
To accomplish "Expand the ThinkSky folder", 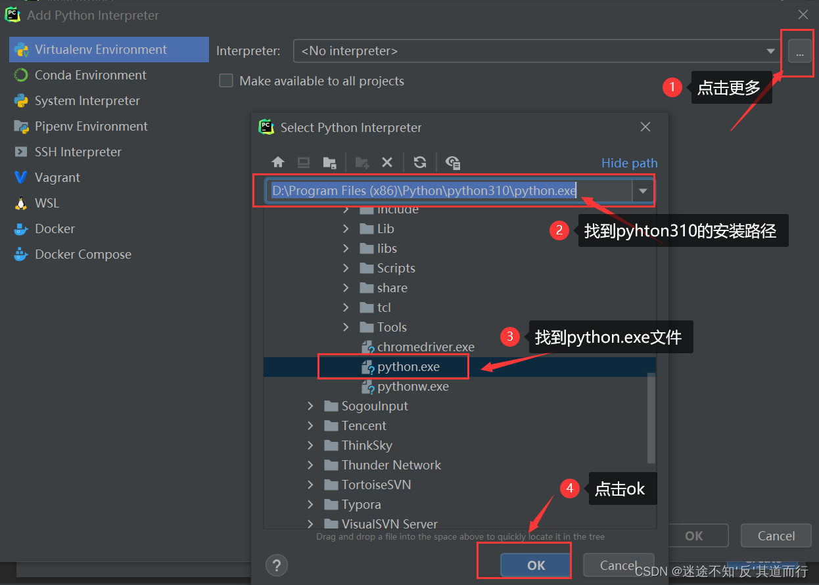I will pos(311,445).
